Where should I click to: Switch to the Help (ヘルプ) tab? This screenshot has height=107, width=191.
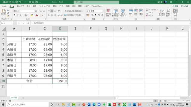87,6
